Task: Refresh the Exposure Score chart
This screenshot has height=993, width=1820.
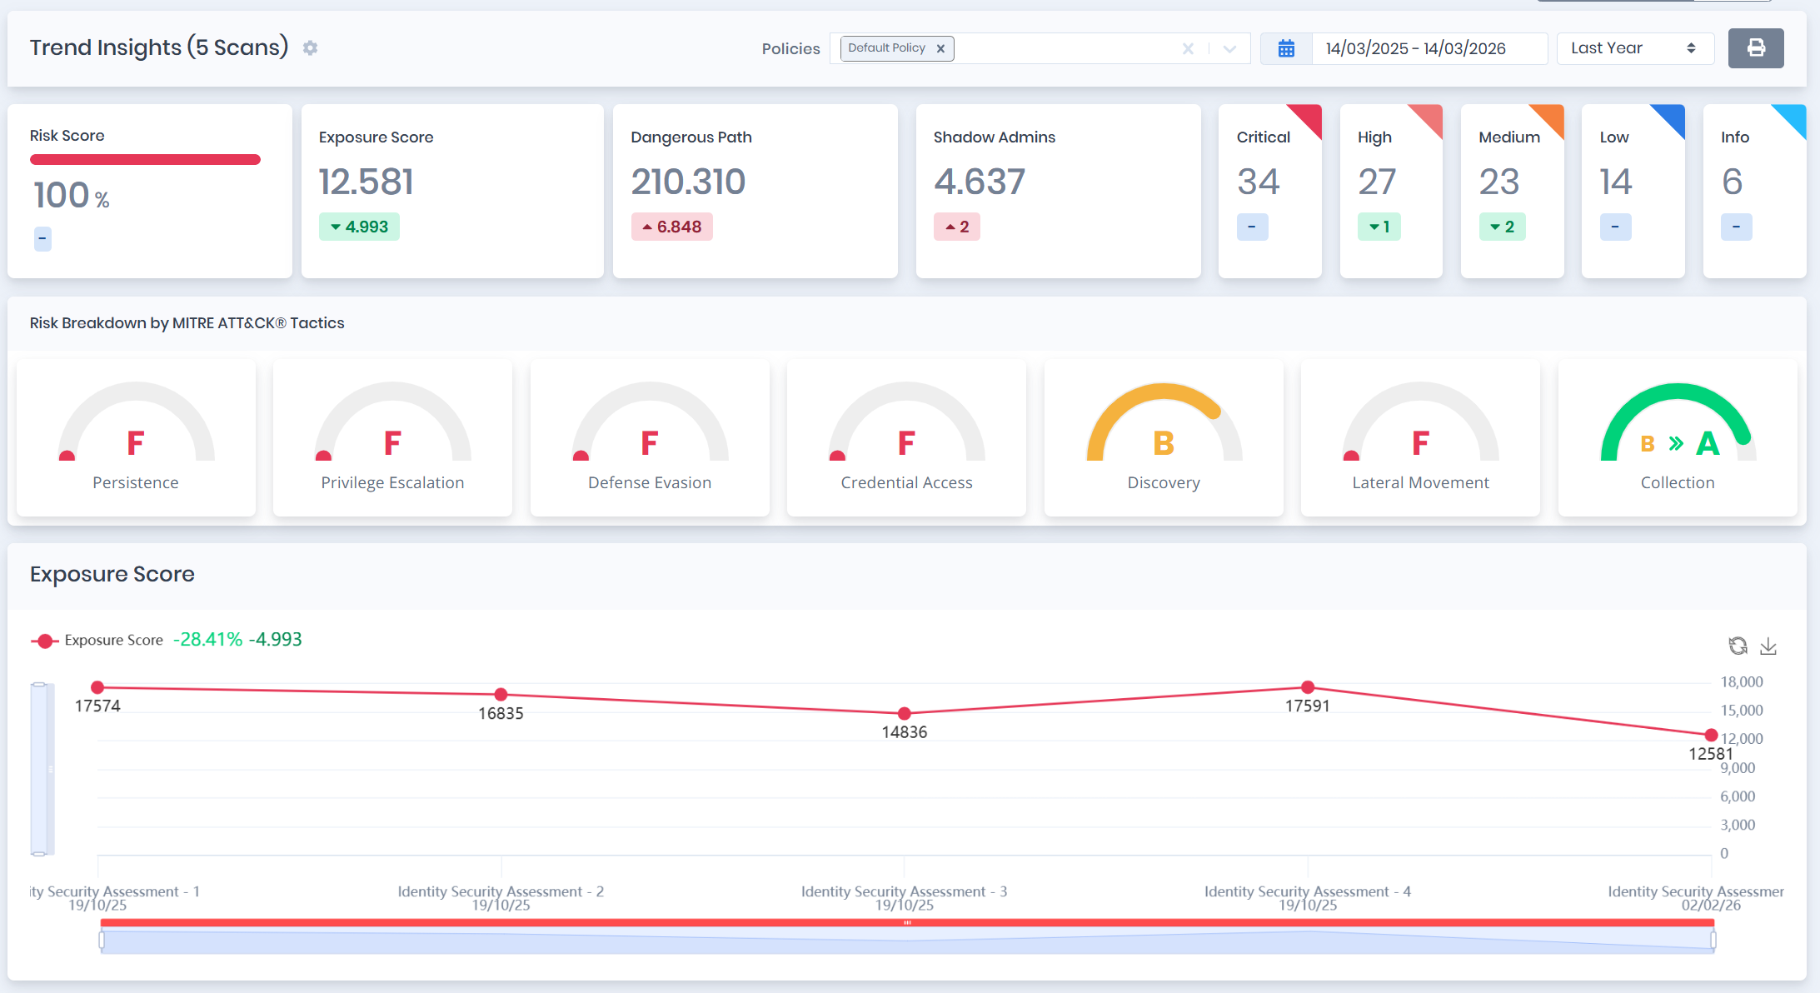Action: (x=1738, y=646)
